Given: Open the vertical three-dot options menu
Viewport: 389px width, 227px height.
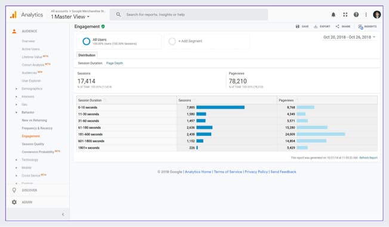Looking at the screenshot, I should [366, 15].
